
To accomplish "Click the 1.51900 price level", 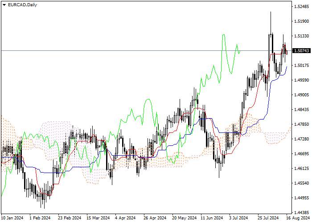I will coord(302,21).
